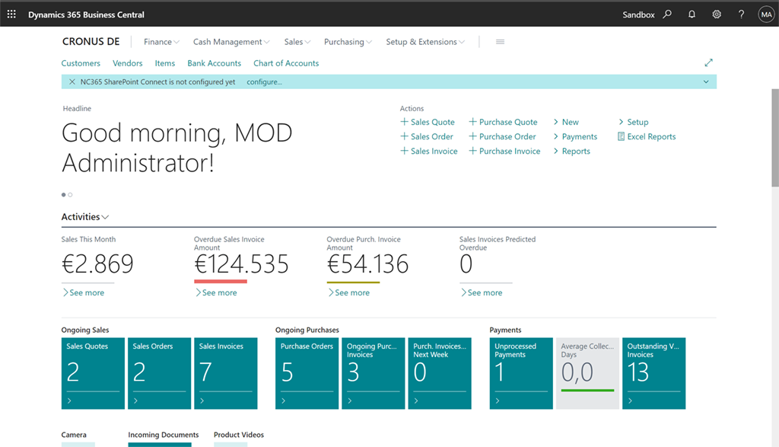Create a new Purchase Invoice
Viewport: 779px width, 447px height.
point(505,151)
